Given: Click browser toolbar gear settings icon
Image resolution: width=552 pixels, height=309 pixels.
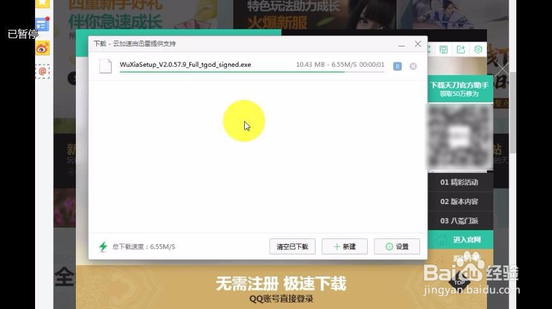Looking at the screenshot, I should [478, 50].
